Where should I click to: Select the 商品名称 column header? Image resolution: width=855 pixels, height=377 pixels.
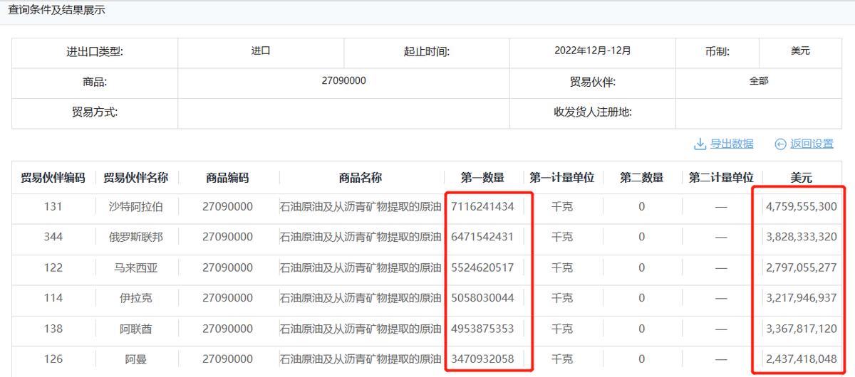click(360, 178)
